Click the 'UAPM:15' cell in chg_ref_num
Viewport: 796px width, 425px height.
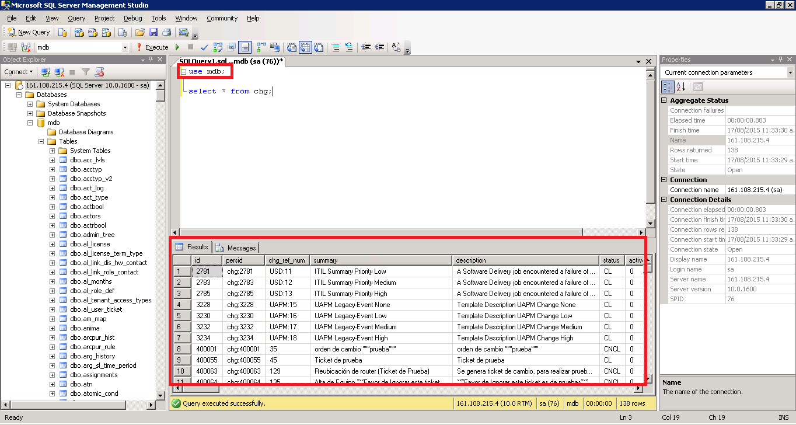287,305
